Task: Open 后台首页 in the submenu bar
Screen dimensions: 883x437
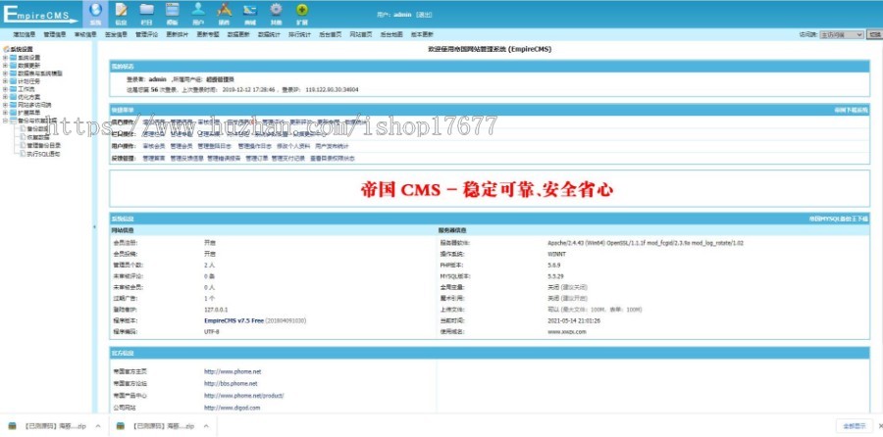Action: (330, 34)
